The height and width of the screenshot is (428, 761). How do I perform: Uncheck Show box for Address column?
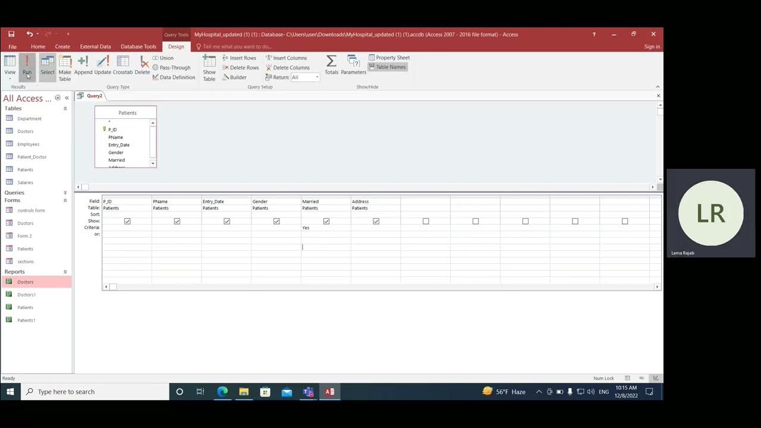click(x=376, y=221)
